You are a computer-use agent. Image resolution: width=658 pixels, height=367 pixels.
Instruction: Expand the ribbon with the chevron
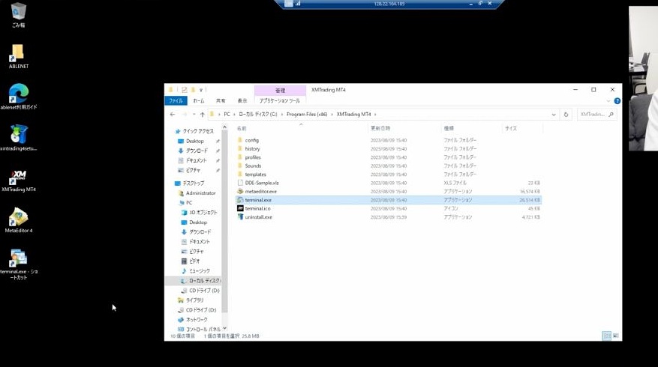[608, 101]
